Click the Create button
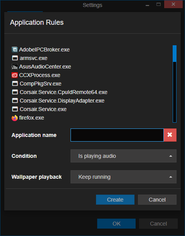 tap(115, 200)
